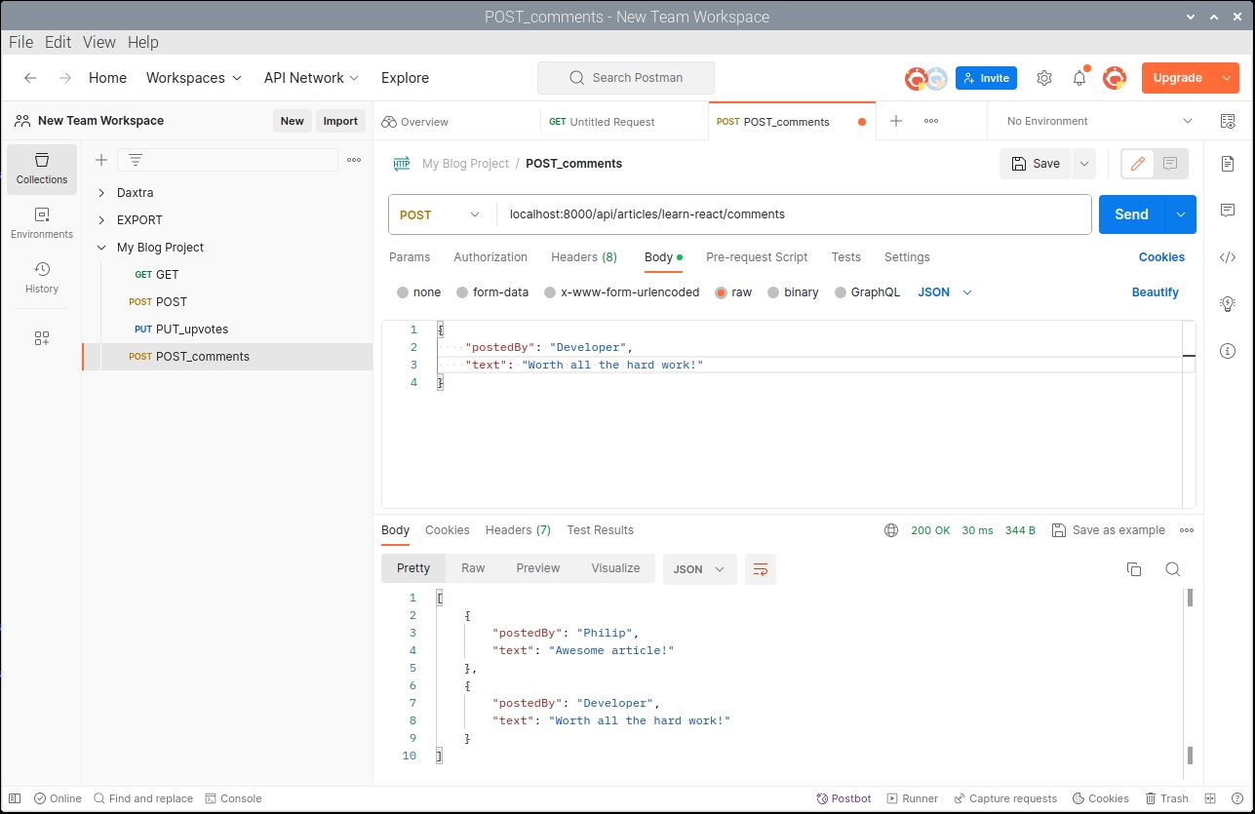The height and width of the screenshot is (814, 1255).
Task: Open the request body JSON format dropdown
Action: 945,292
